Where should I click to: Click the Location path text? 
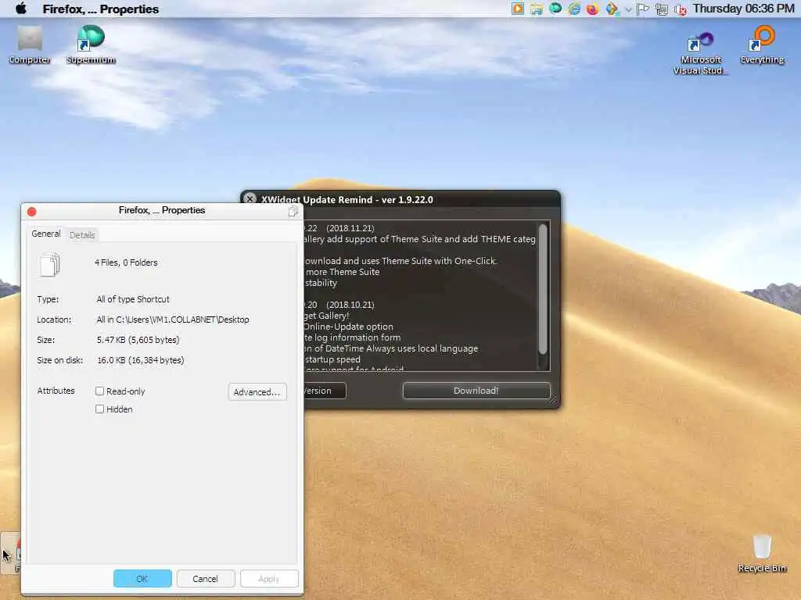coord(173,320)
